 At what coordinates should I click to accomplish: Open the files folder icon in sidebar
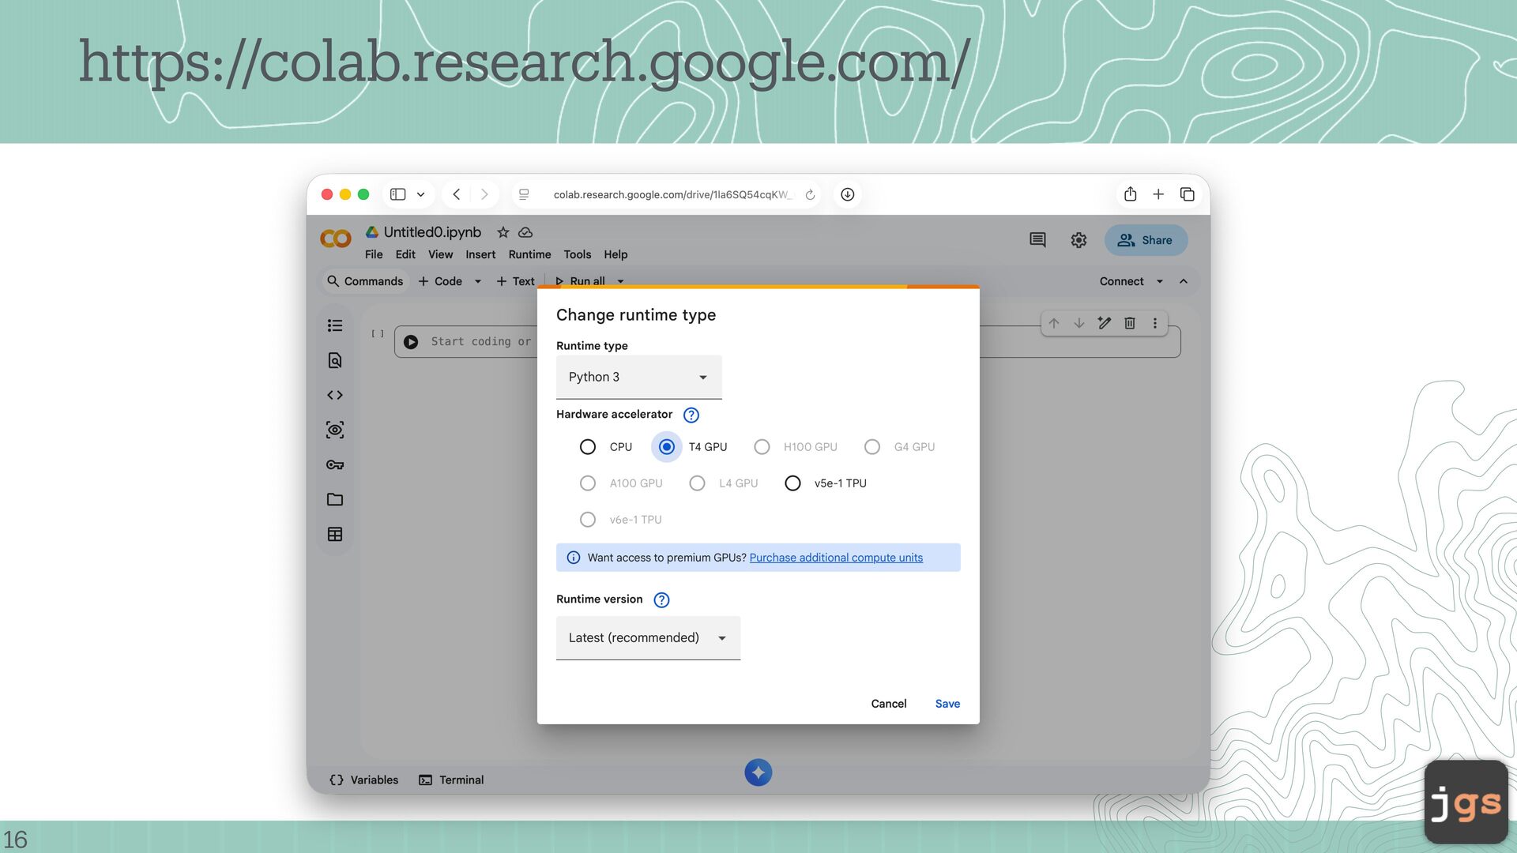pos(335,499)
